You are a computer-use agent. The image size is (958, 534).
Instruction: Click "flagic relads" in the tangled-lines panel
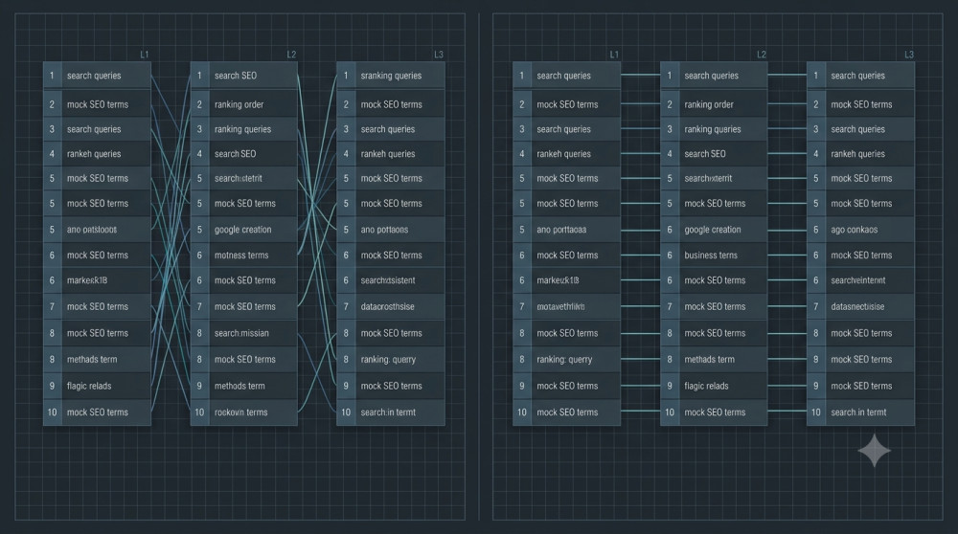click(97, 386)
